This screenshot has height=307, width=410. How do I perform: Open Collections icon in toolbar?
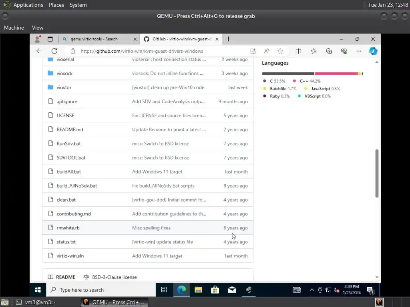pyautogui.click(x=329, y=51)
